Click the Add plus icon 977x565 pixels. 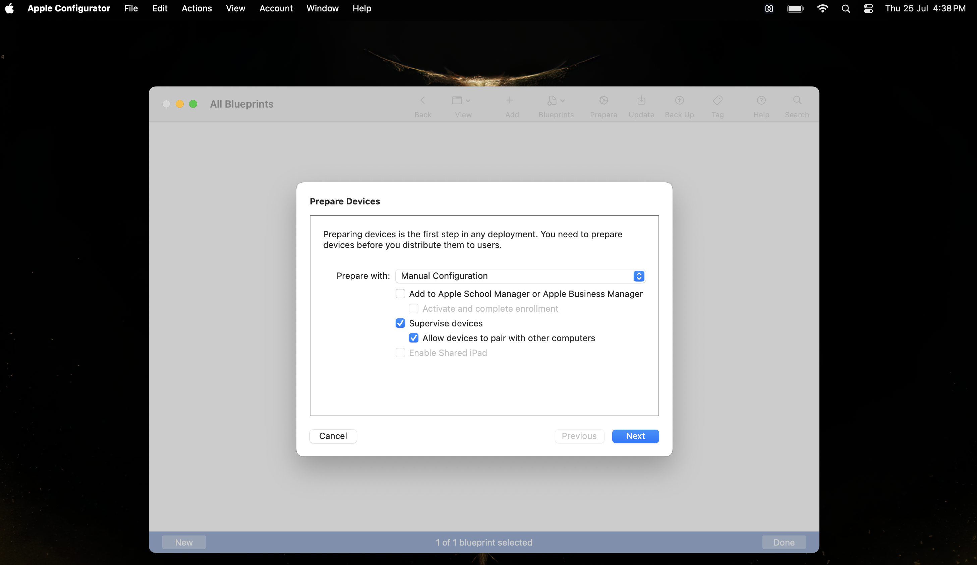(509, 101)
